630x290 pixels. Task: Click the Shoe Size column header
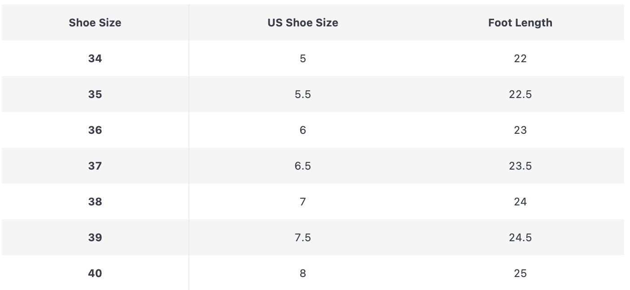click(x=95, y=23)
